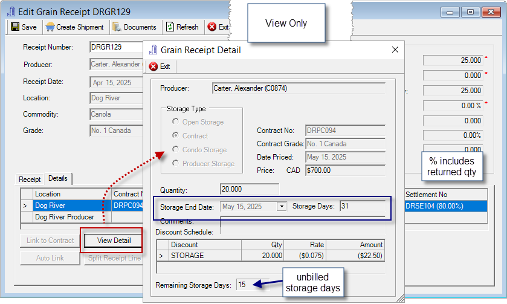Close the Grain Receipt Detail dialog
This screenshot has height=304, width=507.
tap(395, 50)
